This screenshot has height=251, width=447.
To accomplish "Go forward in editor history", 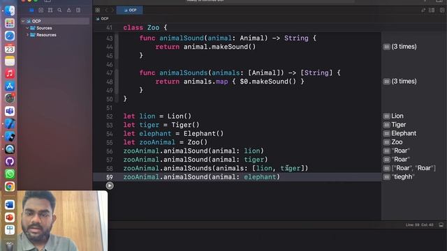I will tap(112, 10).
